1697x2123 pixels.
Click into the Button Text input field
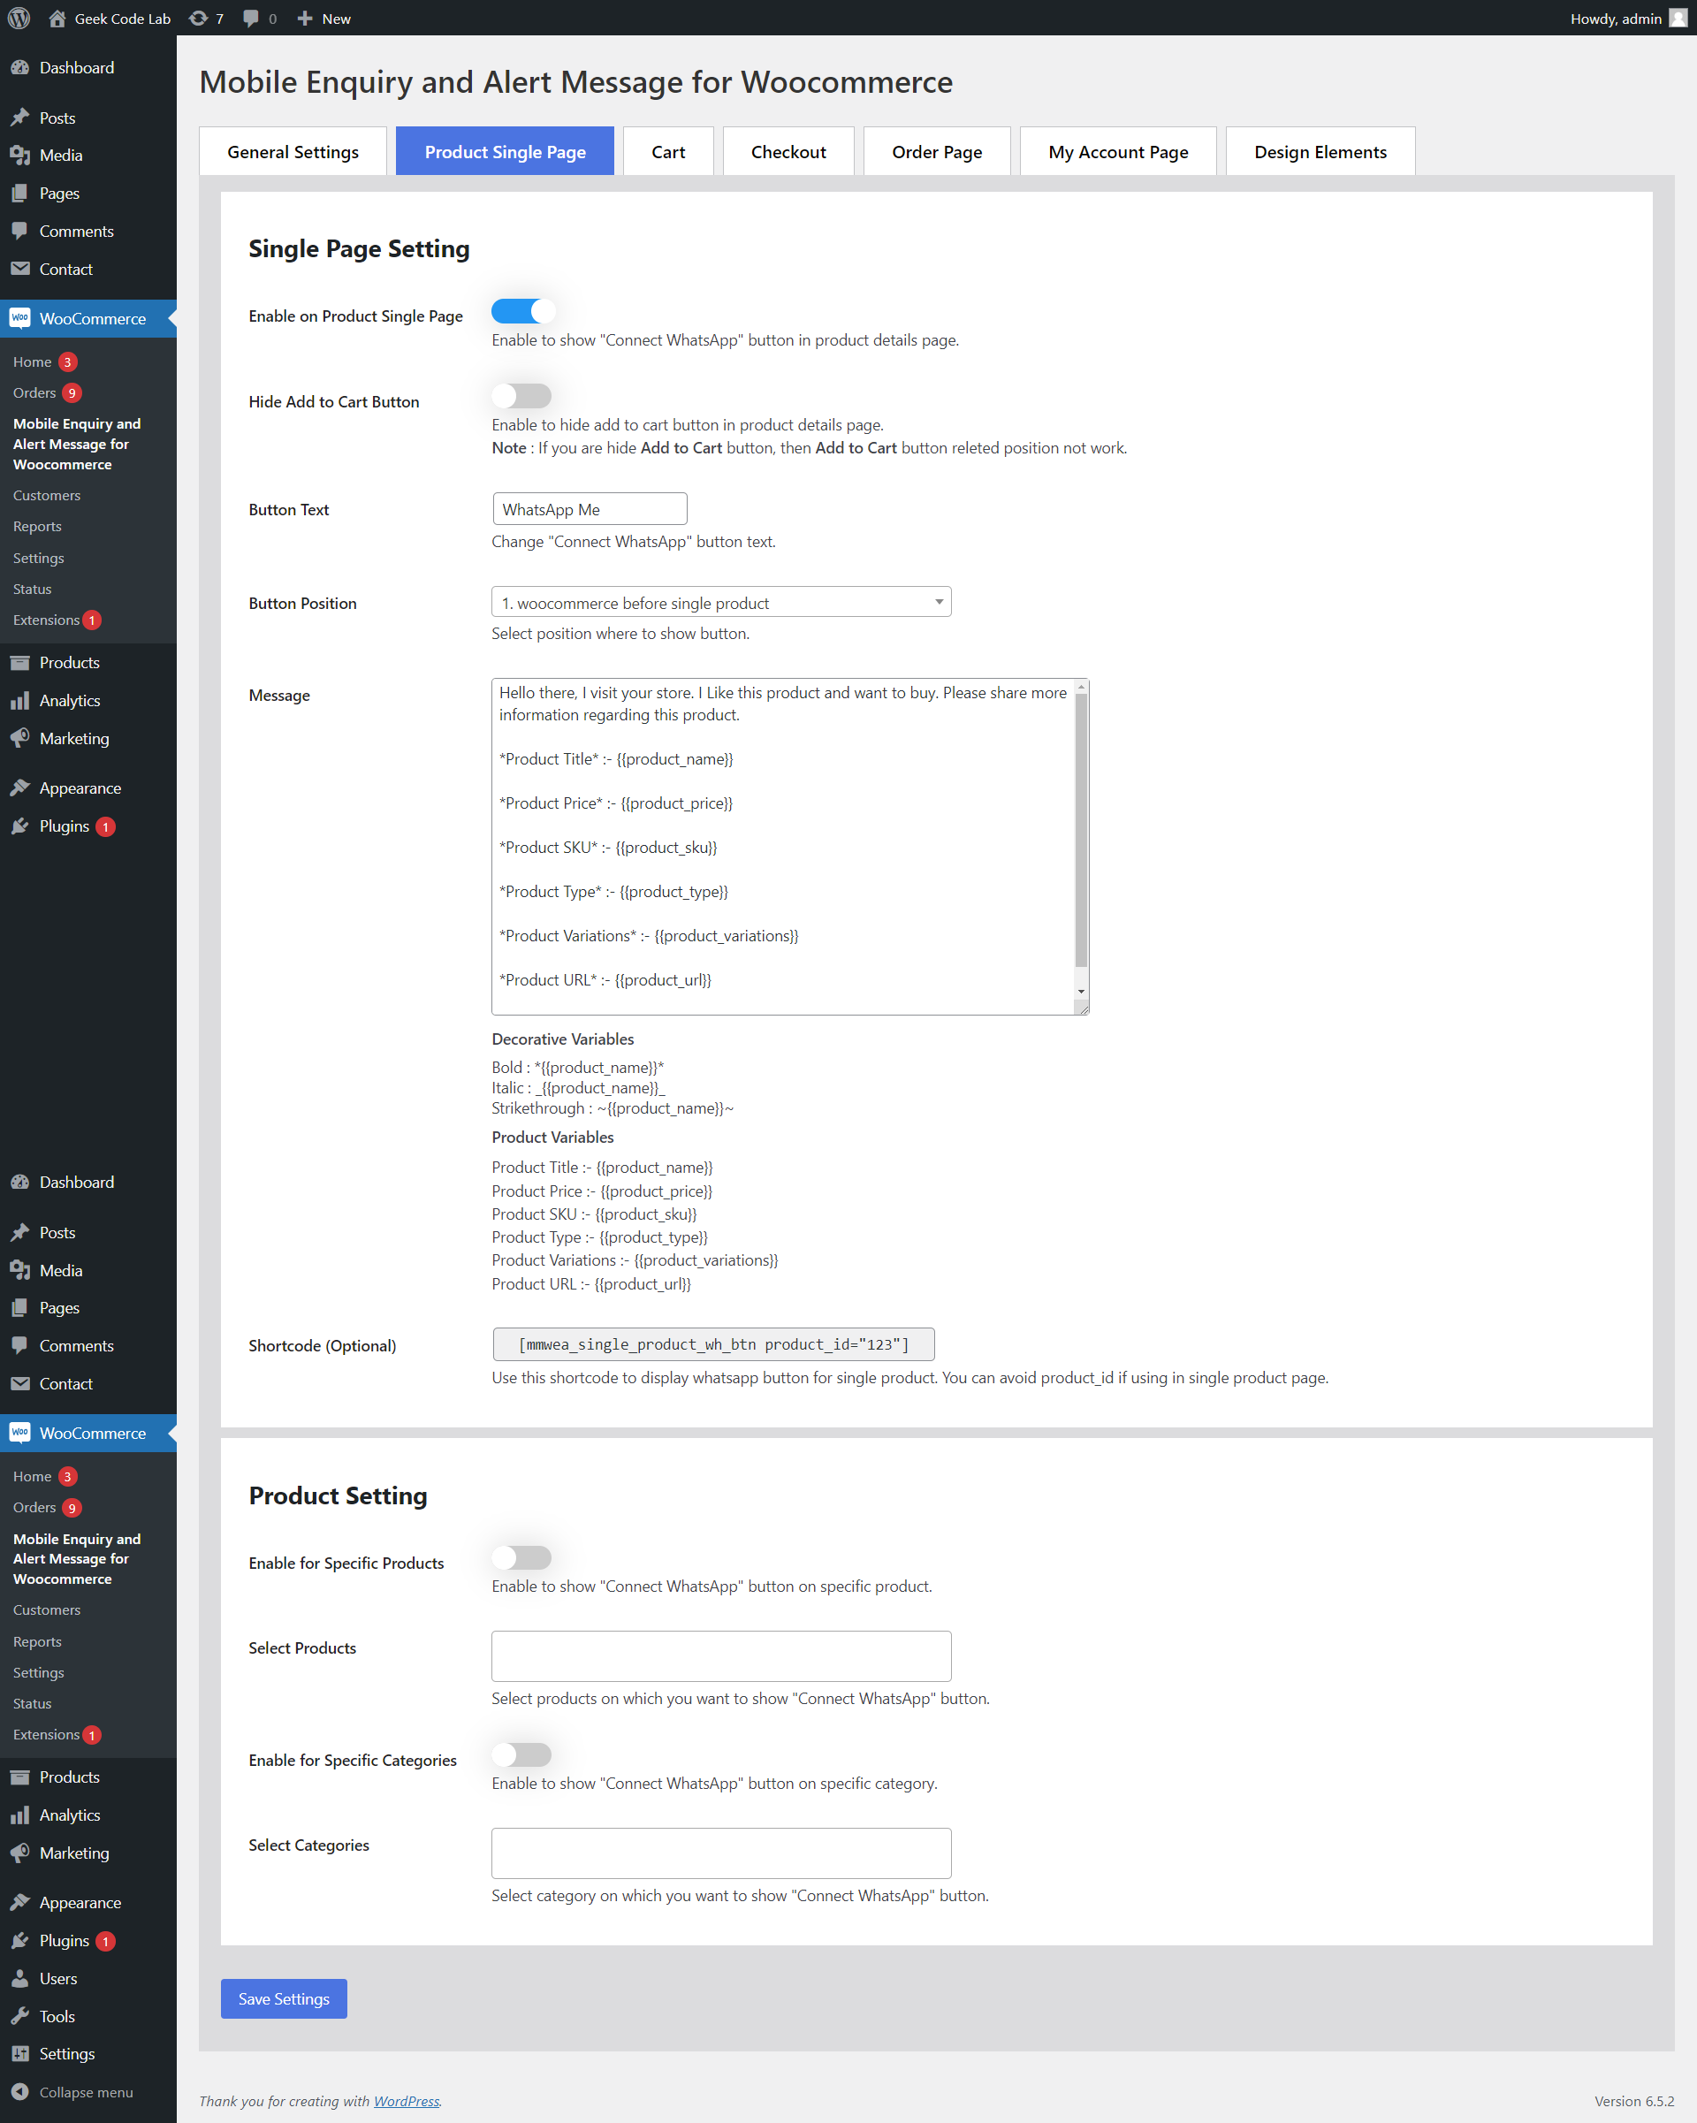pyautogui.click(x=590, y=508)
